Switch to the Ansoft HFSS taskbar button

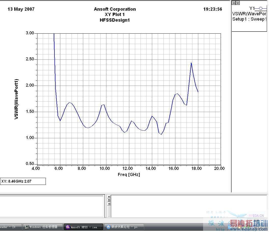(x=83, y=227)
